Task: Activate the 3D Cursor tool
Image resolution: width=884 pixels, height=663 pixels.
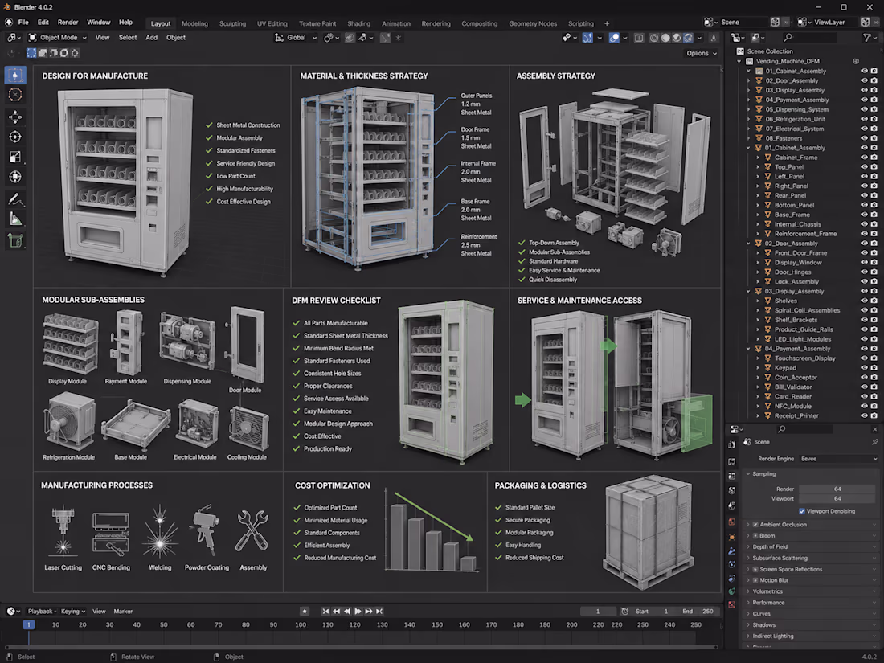Action: (15, 95)
